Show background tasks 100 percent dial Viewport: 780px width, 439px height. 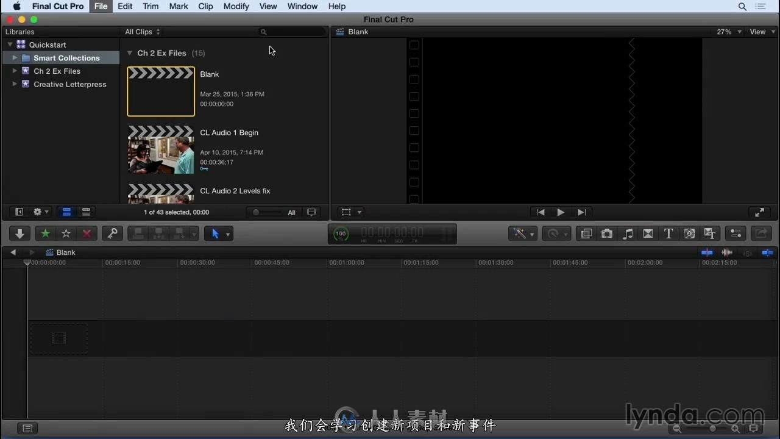(x=341, y=234)
